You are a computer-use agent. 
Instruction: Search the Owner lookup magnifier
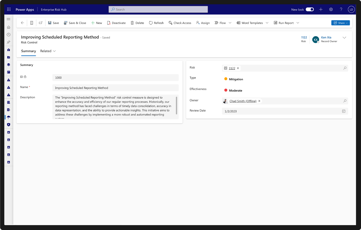pyautogui.click(x=345, y=101)
